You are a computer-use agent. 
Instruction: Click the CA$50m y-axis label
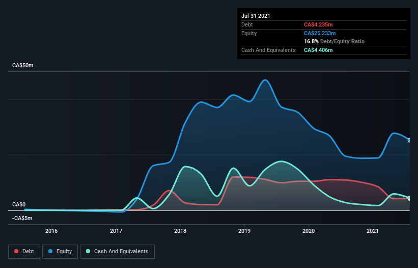[23, 65]
